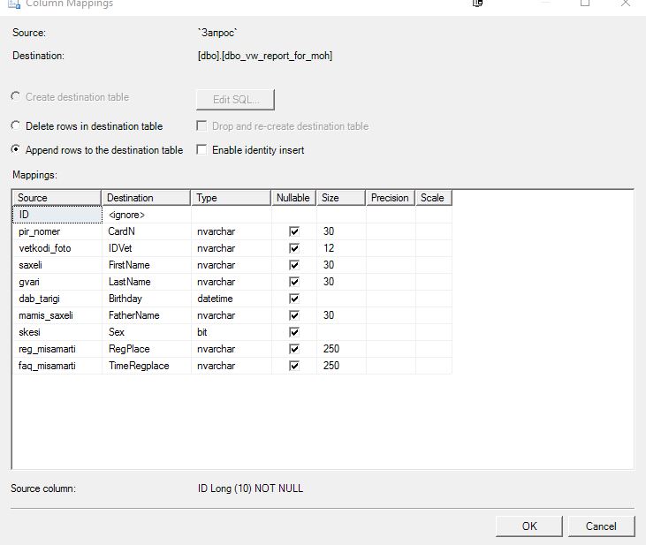The height and width of the screenshot is (545, 646).
Task: Toggle Nullable checkbox for dab_tarigi row
Action: point(294,299)
